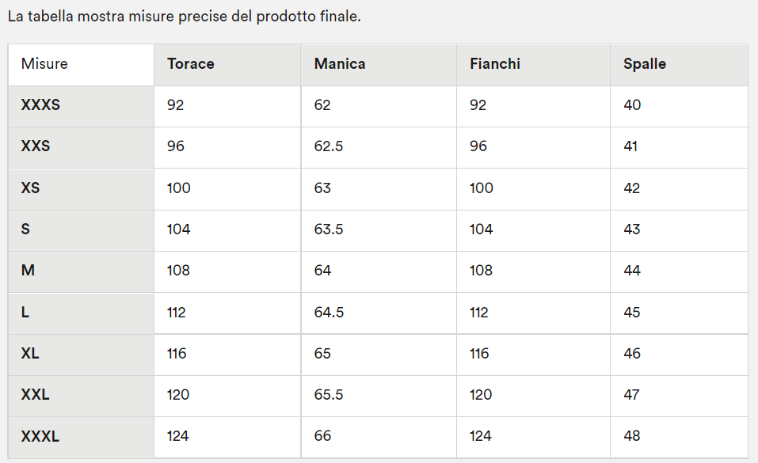Click the Torace column header
Viewport: 758px width, 463px height.
[x=227, y=65]
